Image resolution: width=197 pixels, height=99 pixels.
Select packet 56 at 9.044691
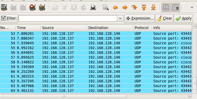pos(96,53)
